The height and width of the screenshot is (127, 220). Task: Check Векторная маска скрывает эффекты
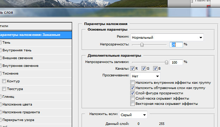point(132,104)
